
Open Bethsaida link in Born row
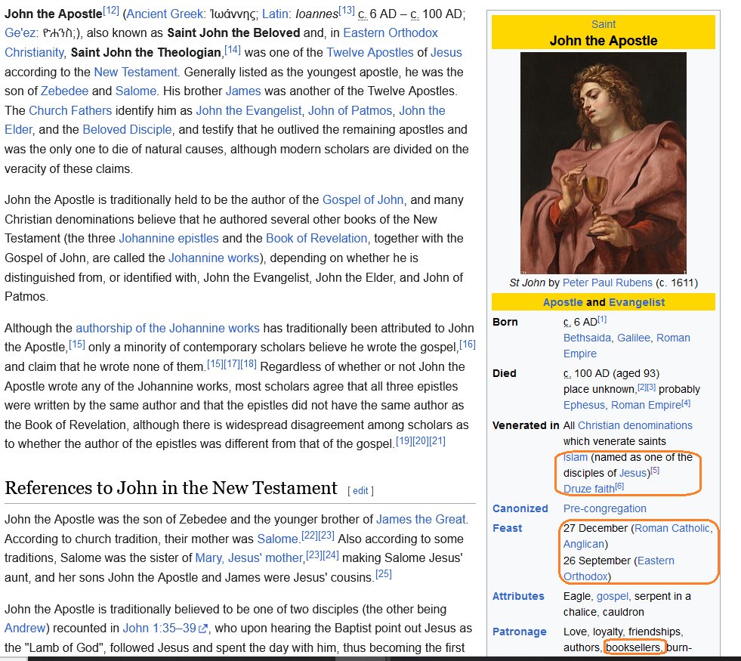(588, 338)
